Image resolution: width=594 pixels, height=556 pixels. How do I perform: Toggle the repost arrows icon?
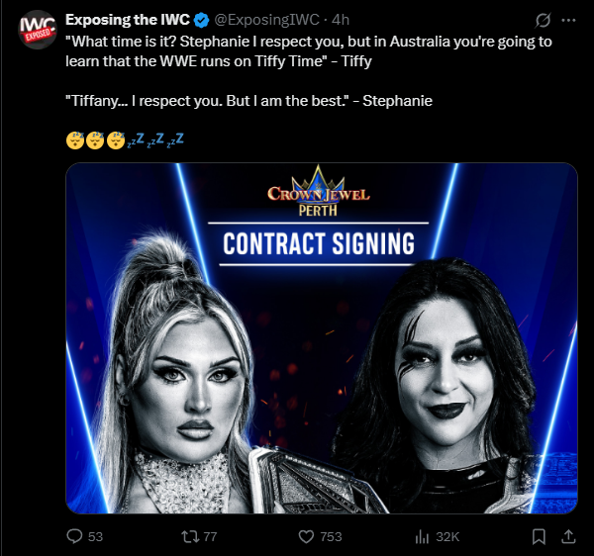click(x=189, y=536)
